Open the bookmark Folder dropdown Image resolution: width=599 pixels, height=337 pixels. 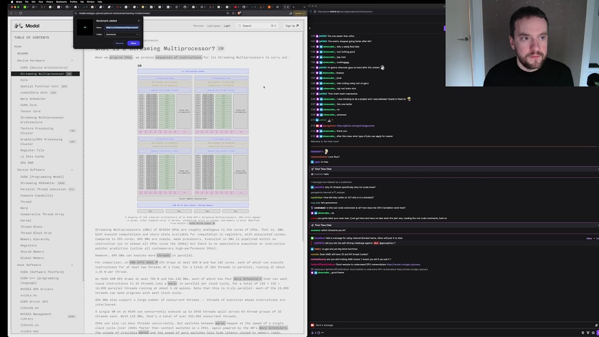pyautogui.click(x=122, y=34)
